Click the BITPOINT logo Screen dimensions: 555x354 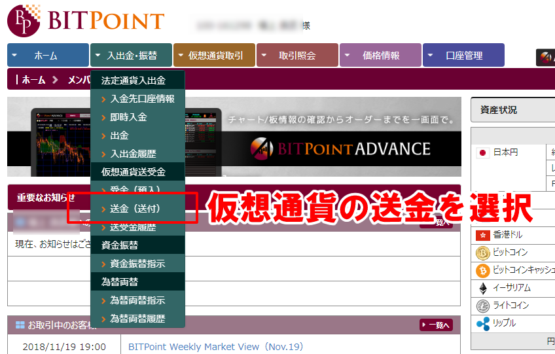(x=86, y=20)
